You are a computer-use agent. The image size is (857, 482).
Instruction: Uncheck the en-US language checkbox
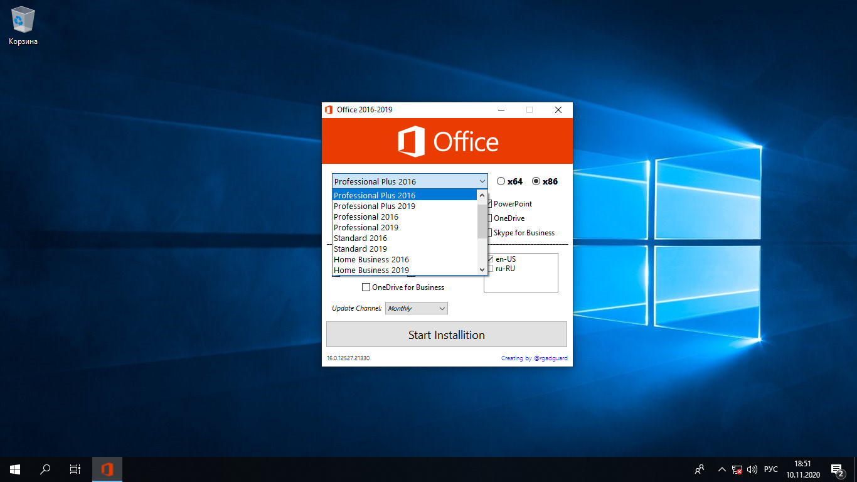[490, 259]
